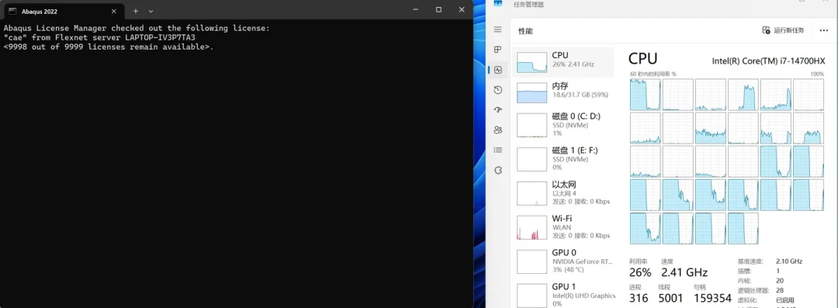Click the Intel(R) Core(TM) i7-14700HX processor name
This screenshot has width=838, height=308.
(x=768, y=61)
